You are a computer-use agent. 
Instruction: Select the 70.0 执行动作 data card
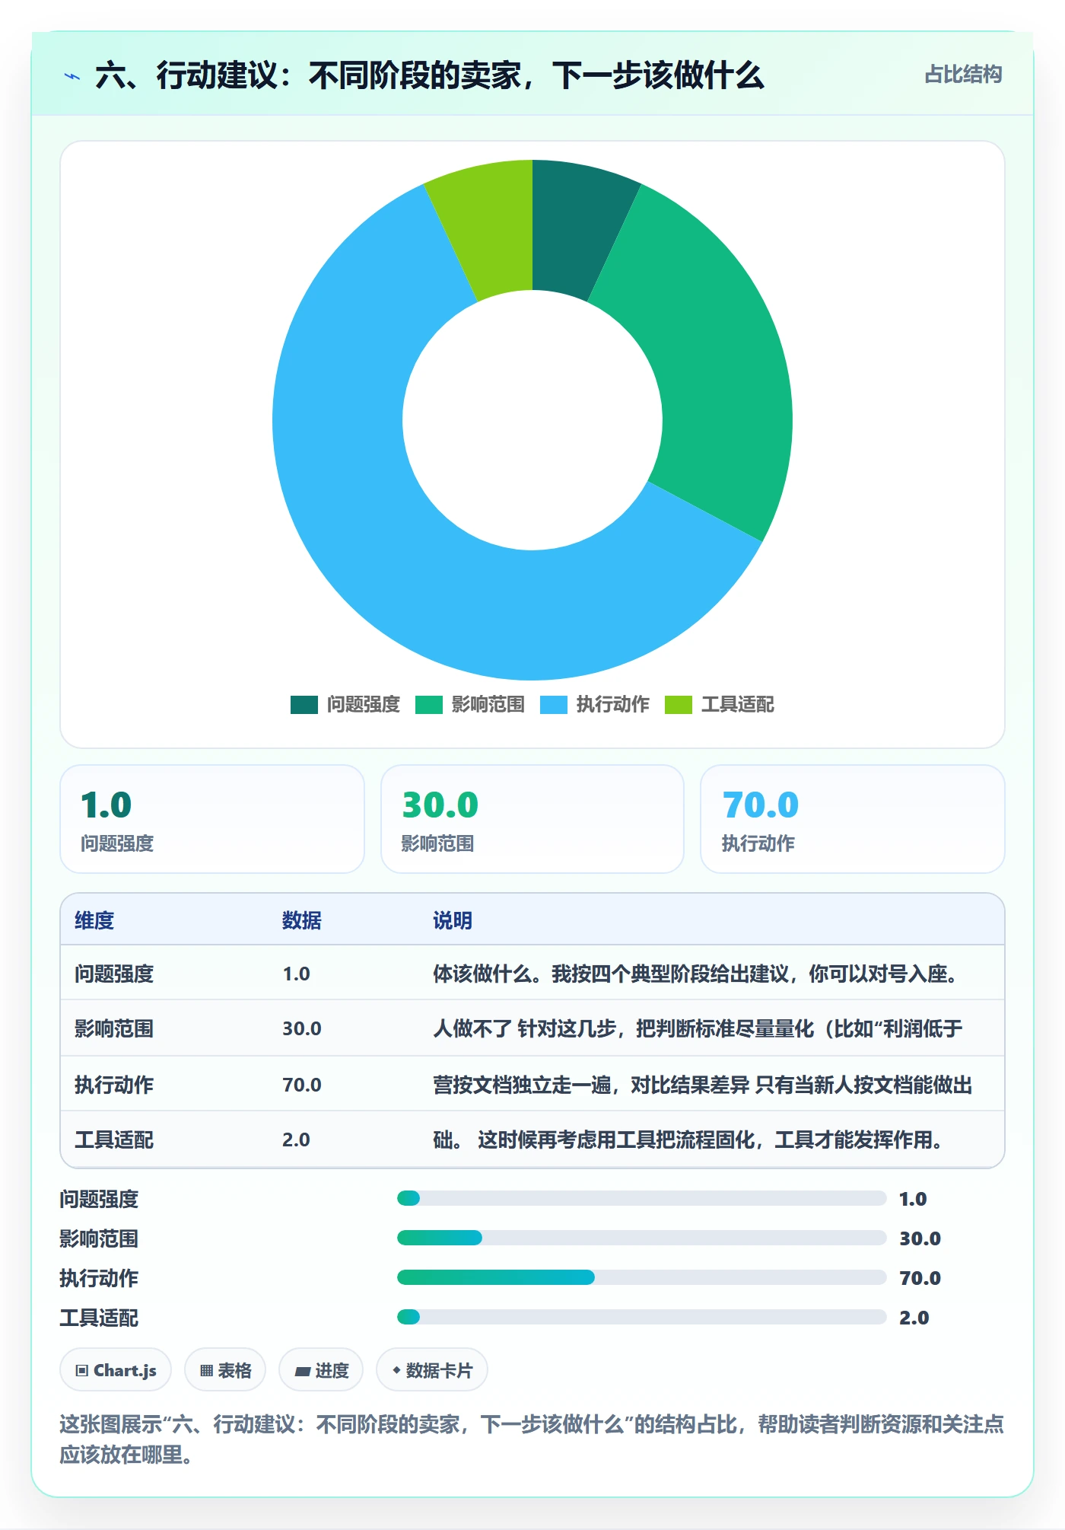(853, 819)
